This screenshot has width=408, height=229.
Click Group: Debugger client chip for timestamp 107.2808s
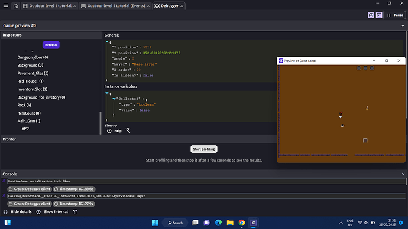(x=30, y=189)
